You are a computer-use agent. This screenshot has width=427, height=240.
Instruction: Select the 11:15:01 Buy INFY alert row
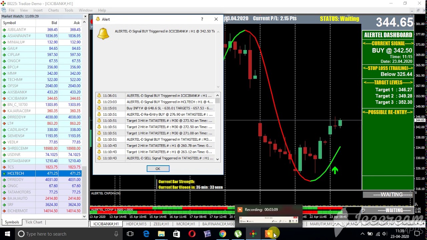pos(155,108)
